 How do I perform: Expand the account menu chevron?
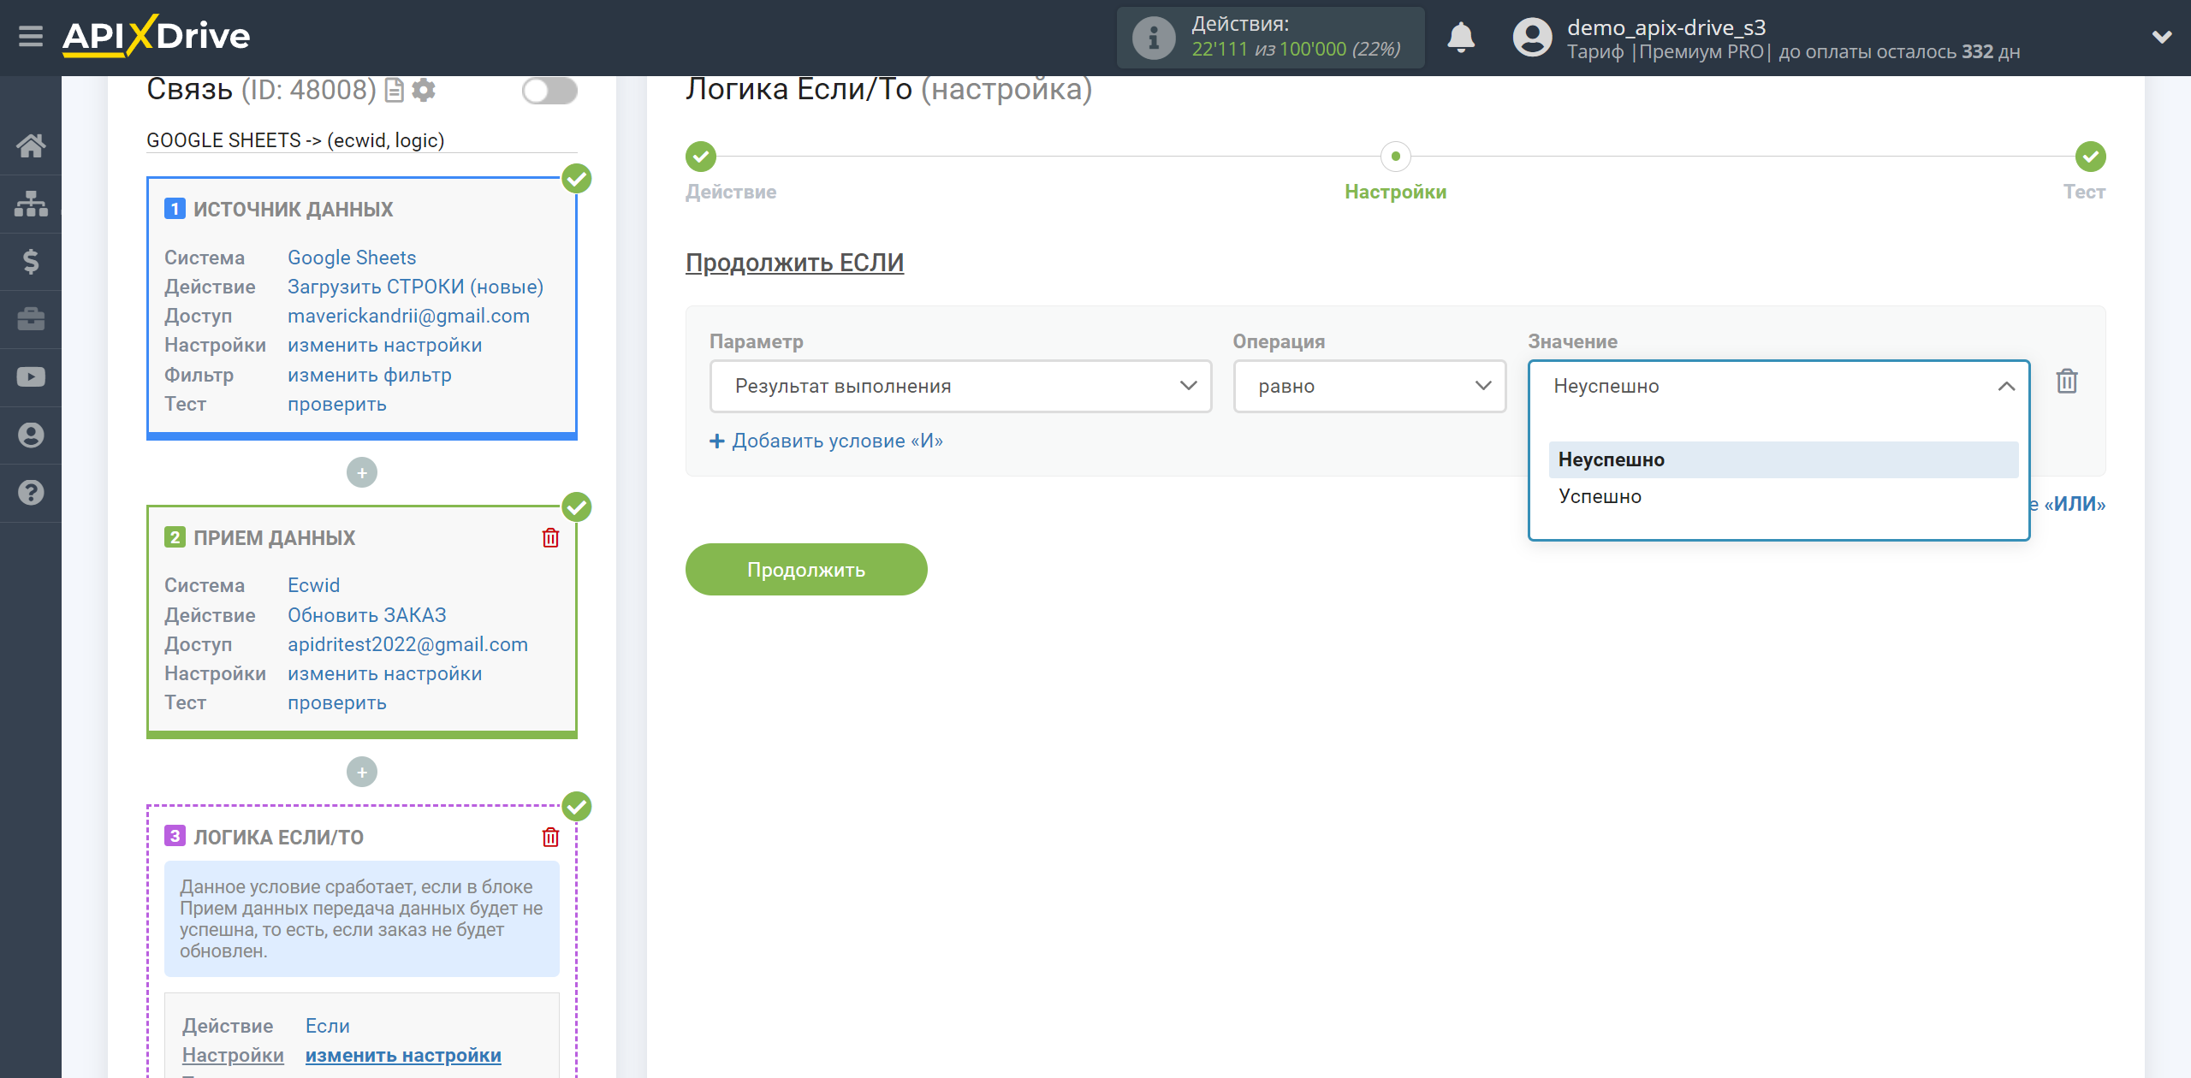2162,37
